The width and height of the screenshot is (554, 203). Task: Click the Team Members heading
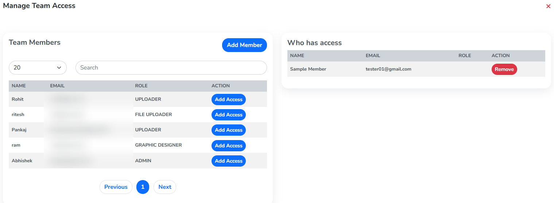[35, 43]
